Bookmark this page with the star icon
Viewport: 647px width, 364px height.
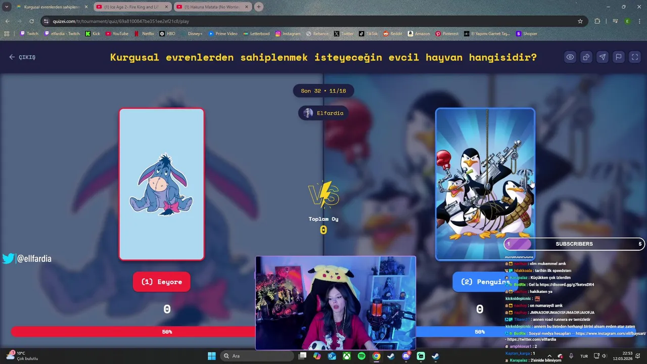(x=580, y=21)
